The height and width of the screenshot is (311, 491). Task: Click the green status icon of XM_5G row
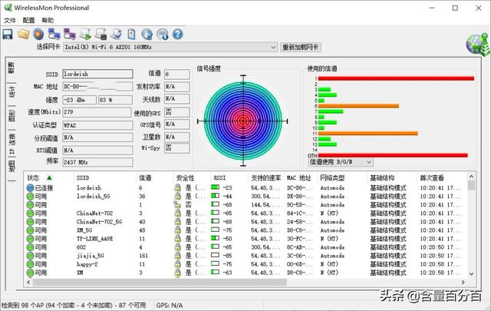(x=30, y=230)
